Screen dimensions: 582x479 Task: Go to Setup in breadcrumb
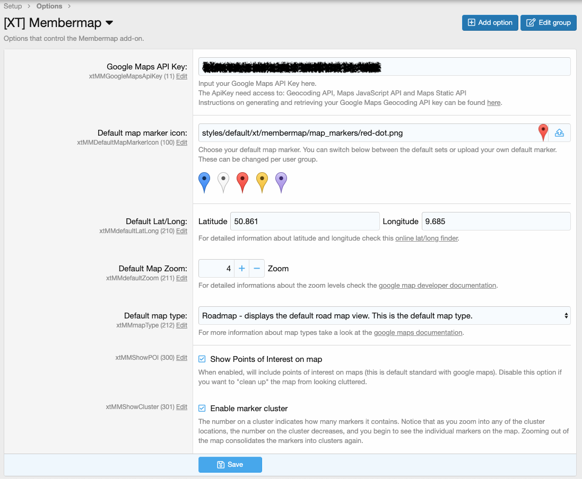(13, 6)
